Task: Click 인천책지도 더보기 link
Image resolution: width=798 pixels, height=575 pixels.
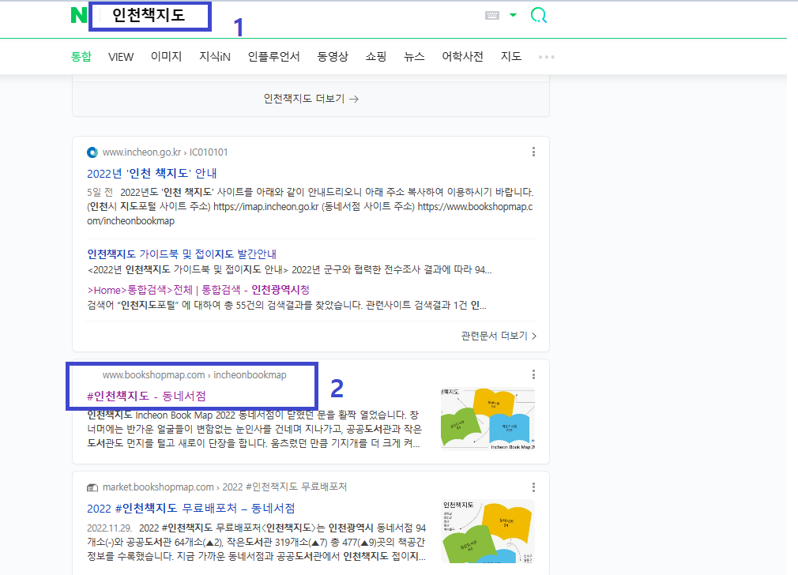Action: 311,99
